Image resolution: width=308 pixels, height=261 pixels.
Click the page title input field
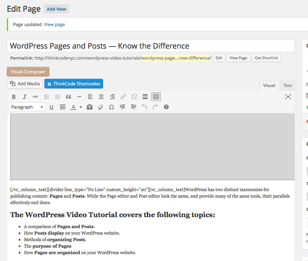(x=151, y=46)
